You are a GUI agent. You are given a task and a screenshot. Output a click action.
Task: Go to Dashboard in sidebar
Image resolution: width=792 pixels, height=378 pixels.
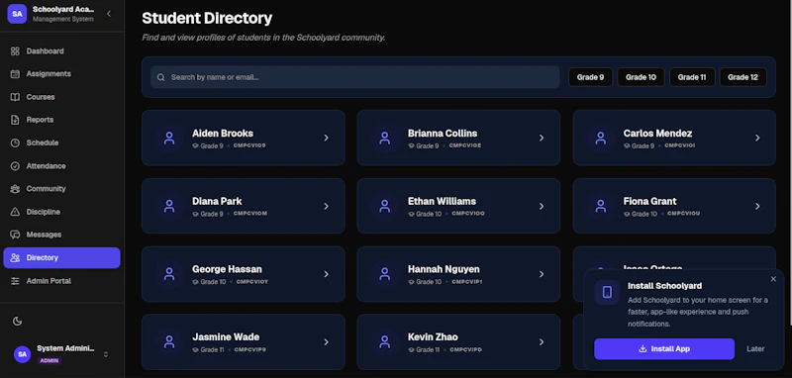pyautogui.click(x=61, y=51)
